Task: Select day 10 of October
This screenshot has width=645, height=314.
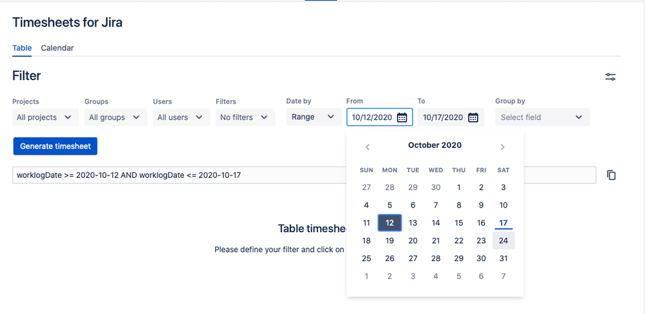Action: click(x=504, y=205)
